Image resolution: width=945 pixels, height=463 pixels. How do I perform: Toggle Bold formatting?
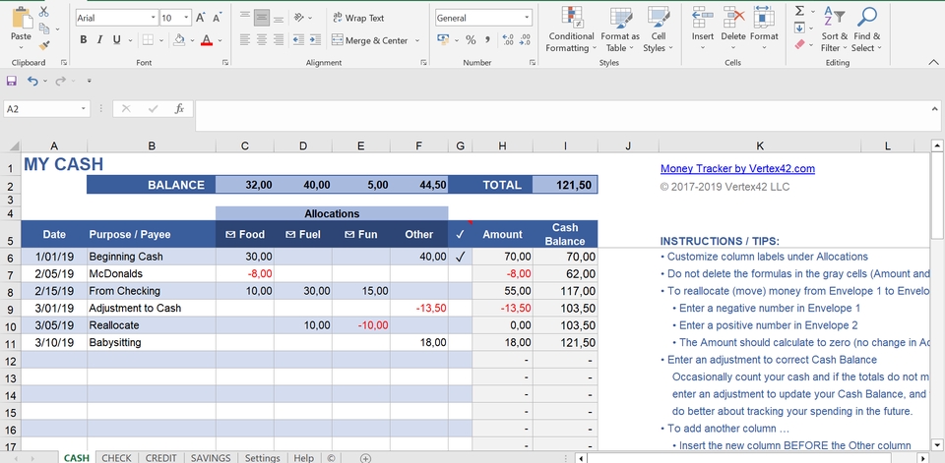click(x=83, y=40)
